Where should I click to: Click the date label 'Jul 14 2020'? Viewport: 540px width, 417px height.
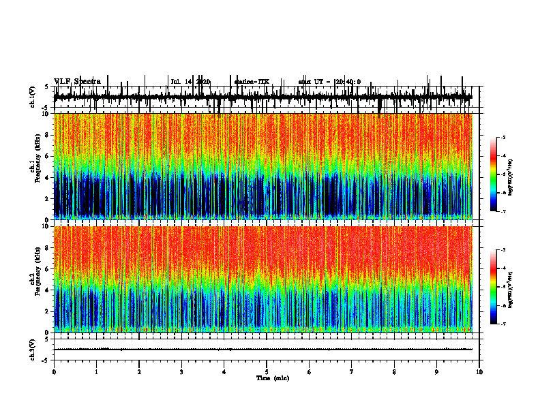click(190, 82)
